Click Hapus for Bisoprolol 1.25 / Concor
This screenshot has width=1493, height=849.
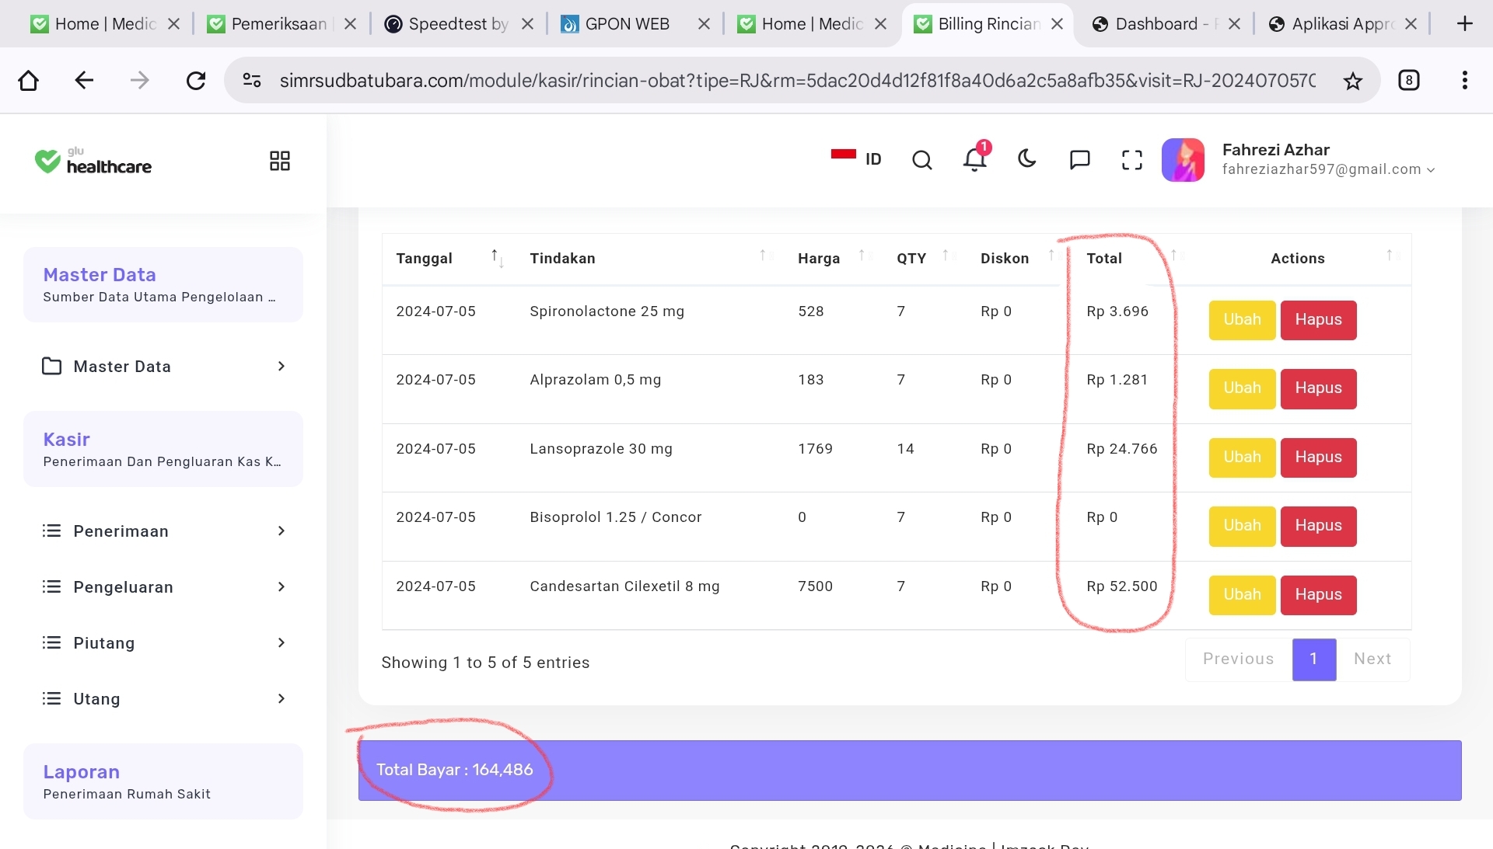(x=1318, y=526)
